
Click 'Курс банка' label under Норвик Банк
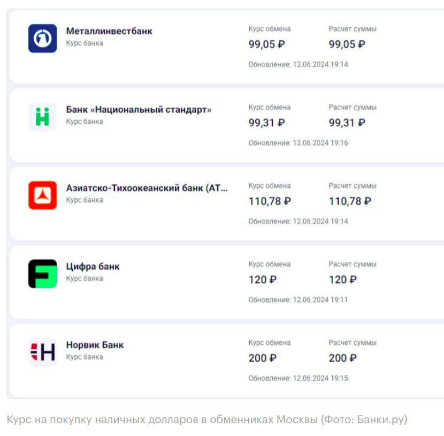pos(85,357)
